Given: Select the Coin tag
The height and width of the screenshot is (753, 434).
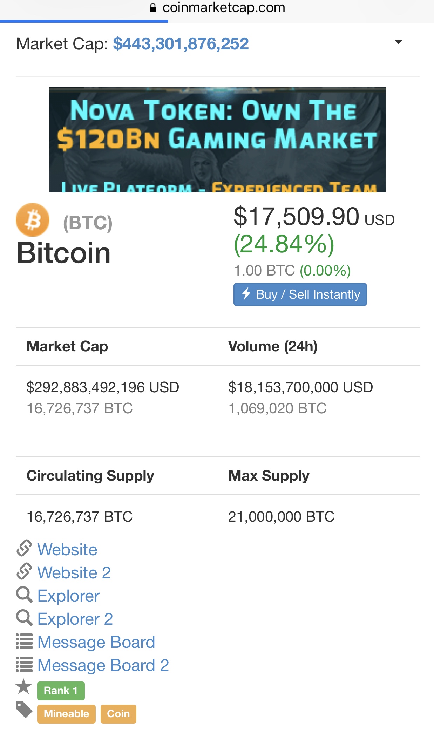Looking at the screenshot, I should point(118,714).
